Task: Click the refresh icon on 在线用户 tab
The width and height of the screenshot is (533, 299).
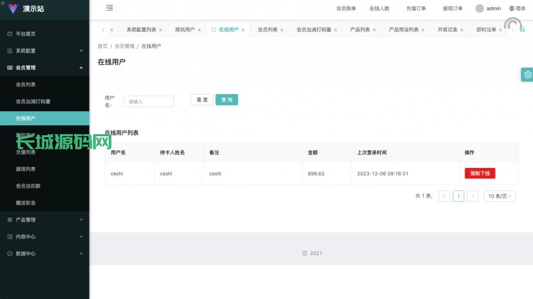Action: tap(213, 30)
